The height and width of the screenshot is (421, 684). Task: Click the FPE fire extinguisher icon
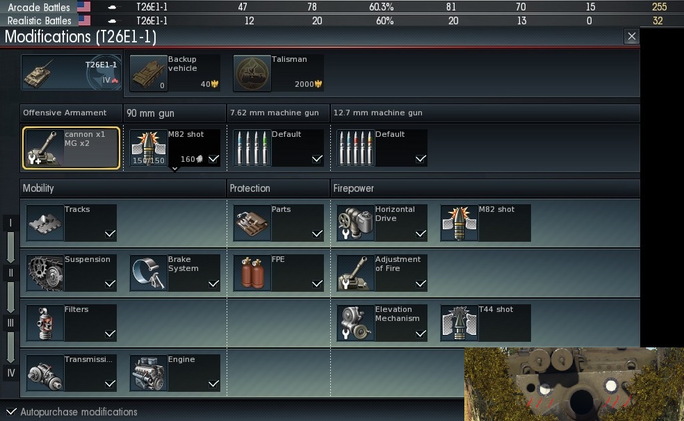point(252,273)
